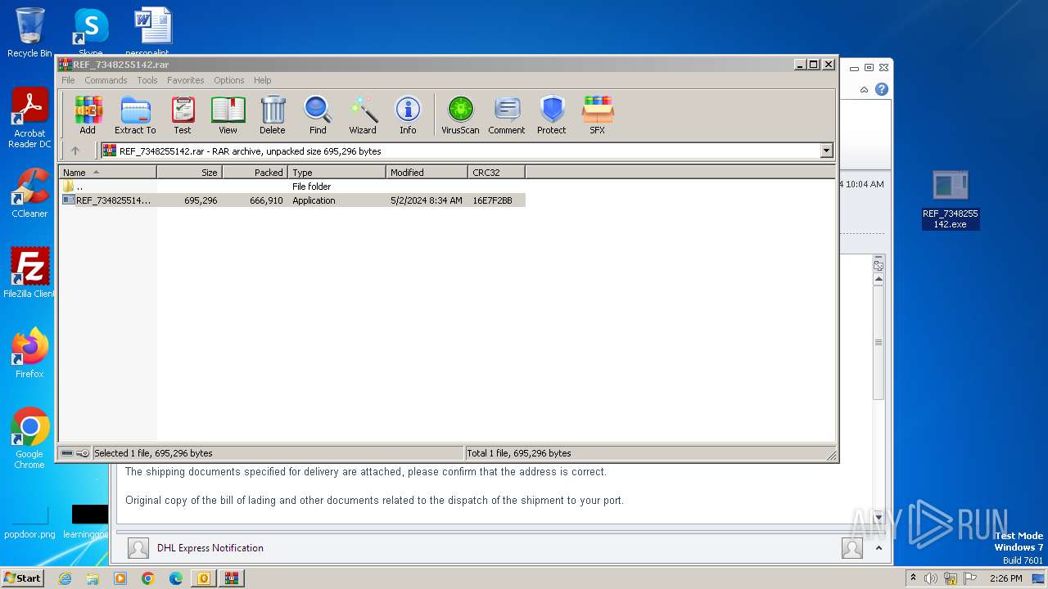
Task: Open CCleaner desktop shortcut
Action: coord(29,193)
